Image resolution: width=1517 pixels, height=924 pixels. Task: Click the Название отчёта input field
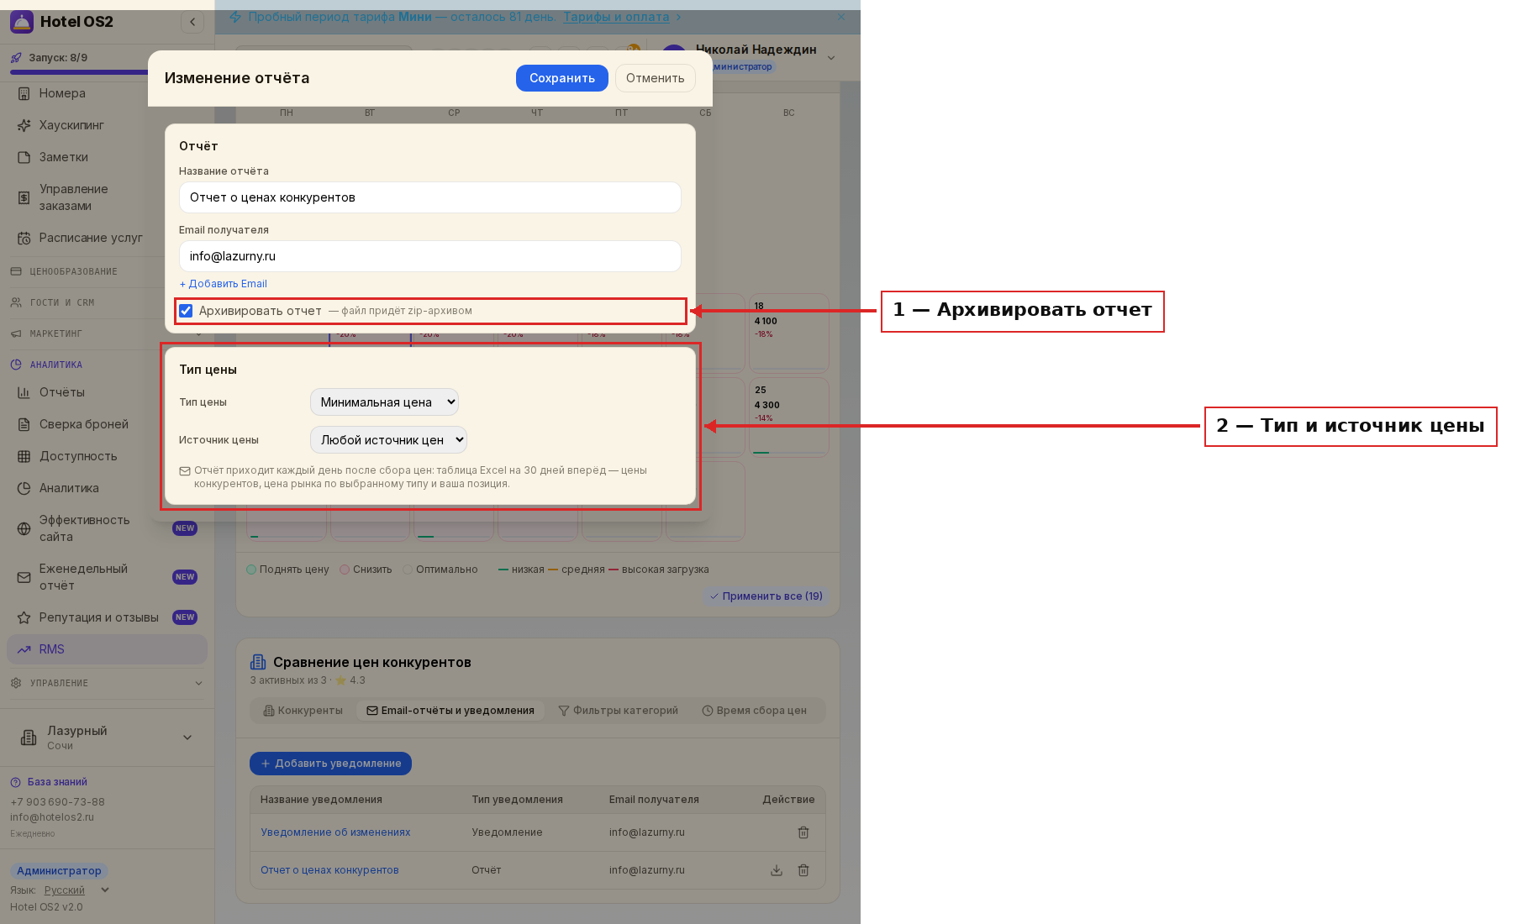(429, 197)
